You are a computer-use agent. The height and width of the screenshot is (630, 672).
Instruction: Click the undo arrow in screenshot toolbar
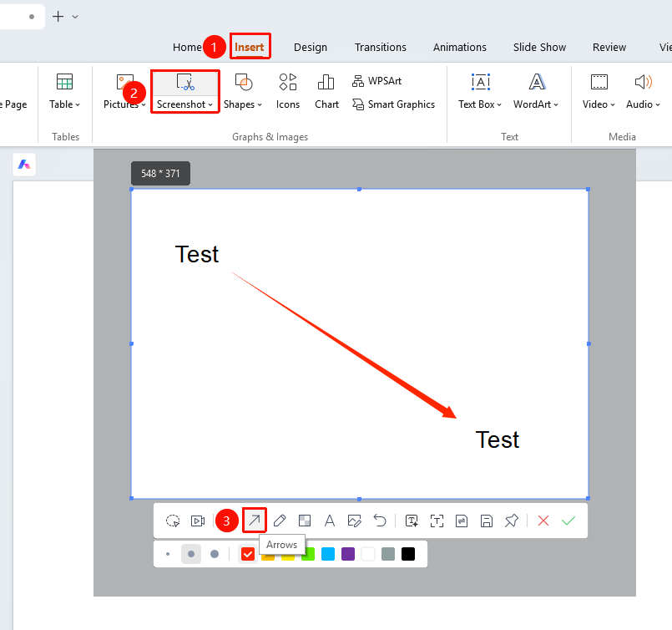(380, 521)
